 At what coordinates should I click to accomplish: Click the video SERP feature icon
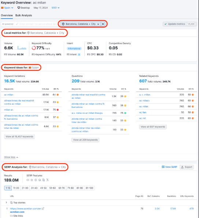click(x=36, y=180)
